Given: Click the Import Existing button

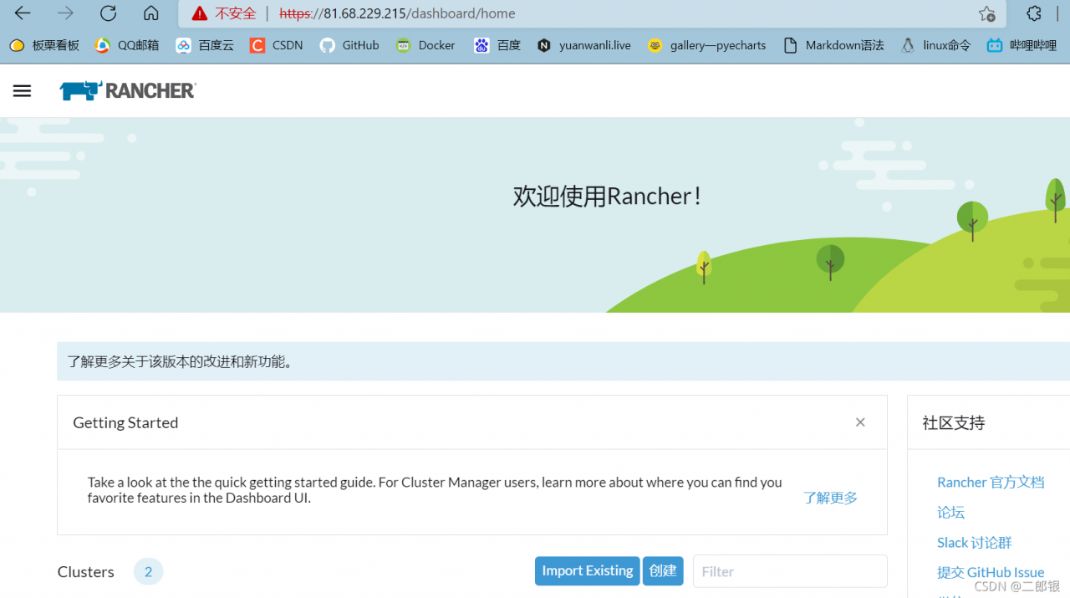Looking at the screenshot, I should [x=587, y=571].
